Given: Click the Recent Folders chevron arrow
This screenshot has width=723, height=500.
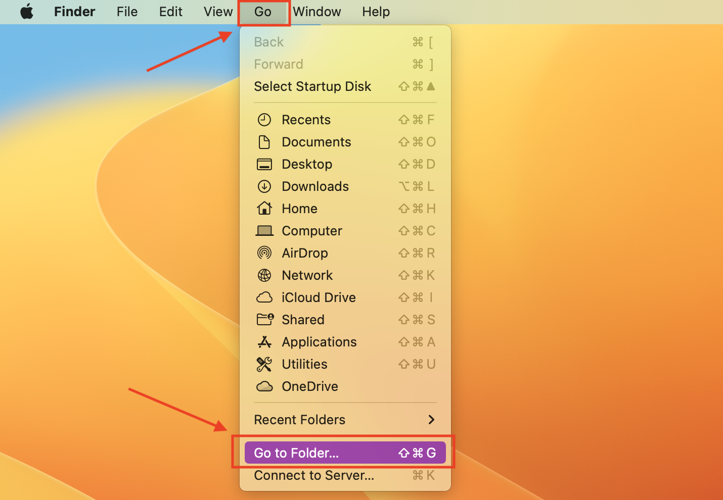Looking at the screenshot, I should [431, 420].
